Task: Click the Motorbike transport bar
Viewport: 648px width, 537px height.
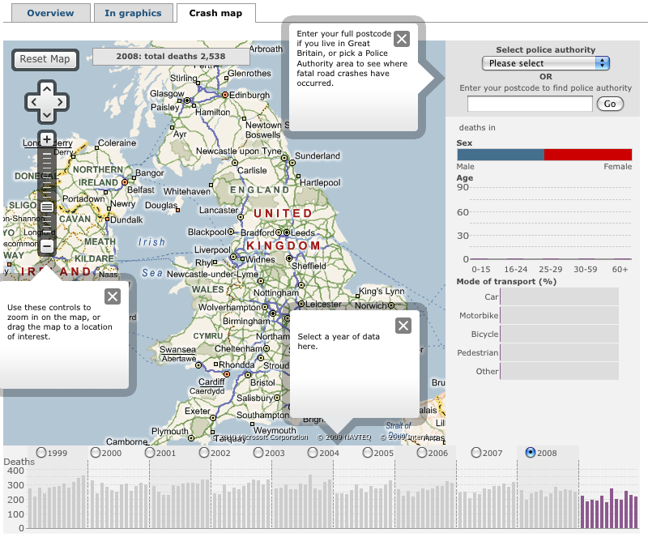Action: click(559, 315)
